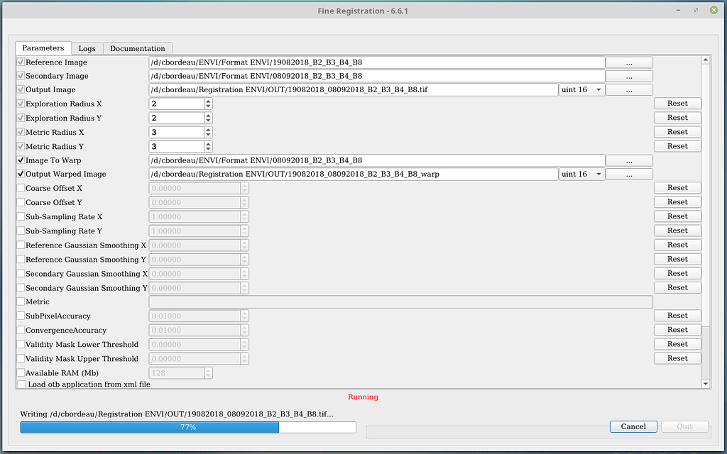Enable the Validity Mask Lower Threshold
The width and height of the screenshot is (727, 454).
pos(21,344)
